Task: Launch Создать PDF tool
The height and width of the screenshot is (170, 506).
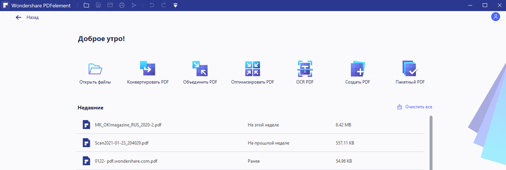Action: coord(358,69)
